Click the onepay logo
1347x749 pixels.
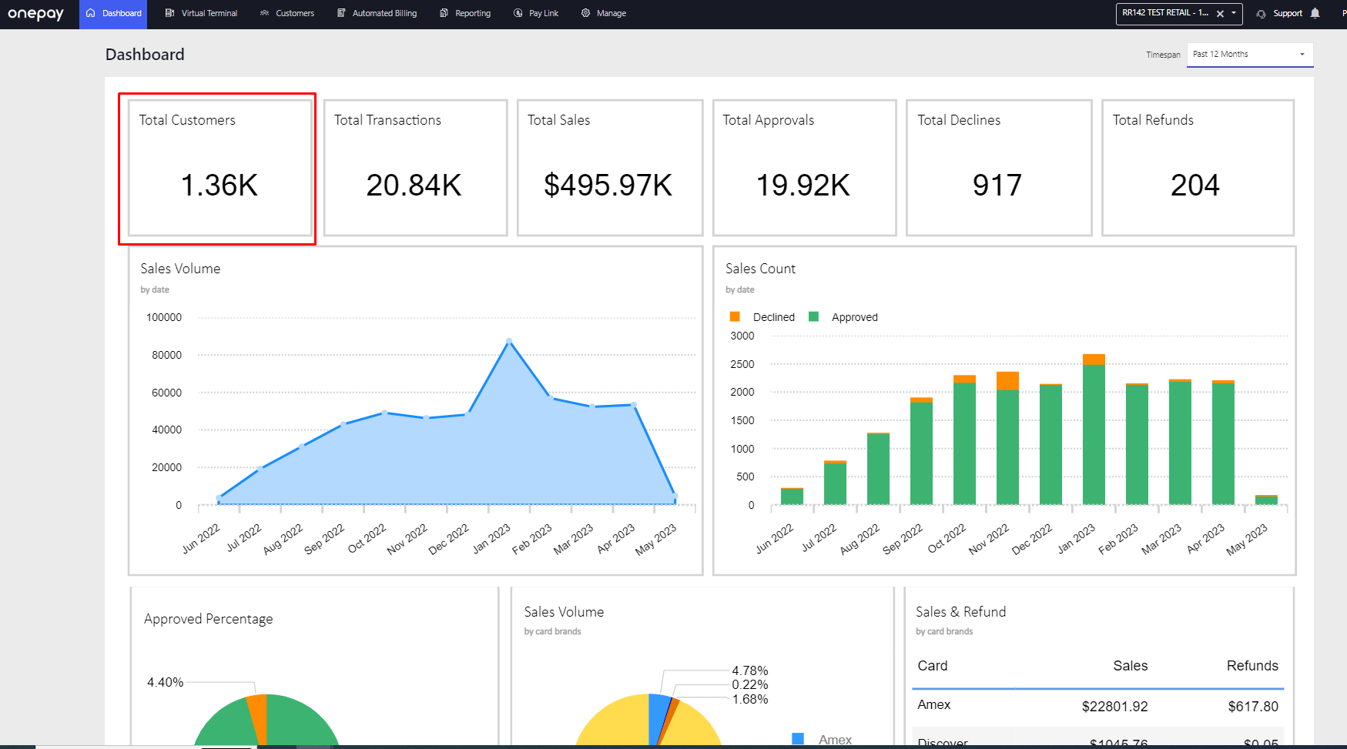tap(37, 13)
